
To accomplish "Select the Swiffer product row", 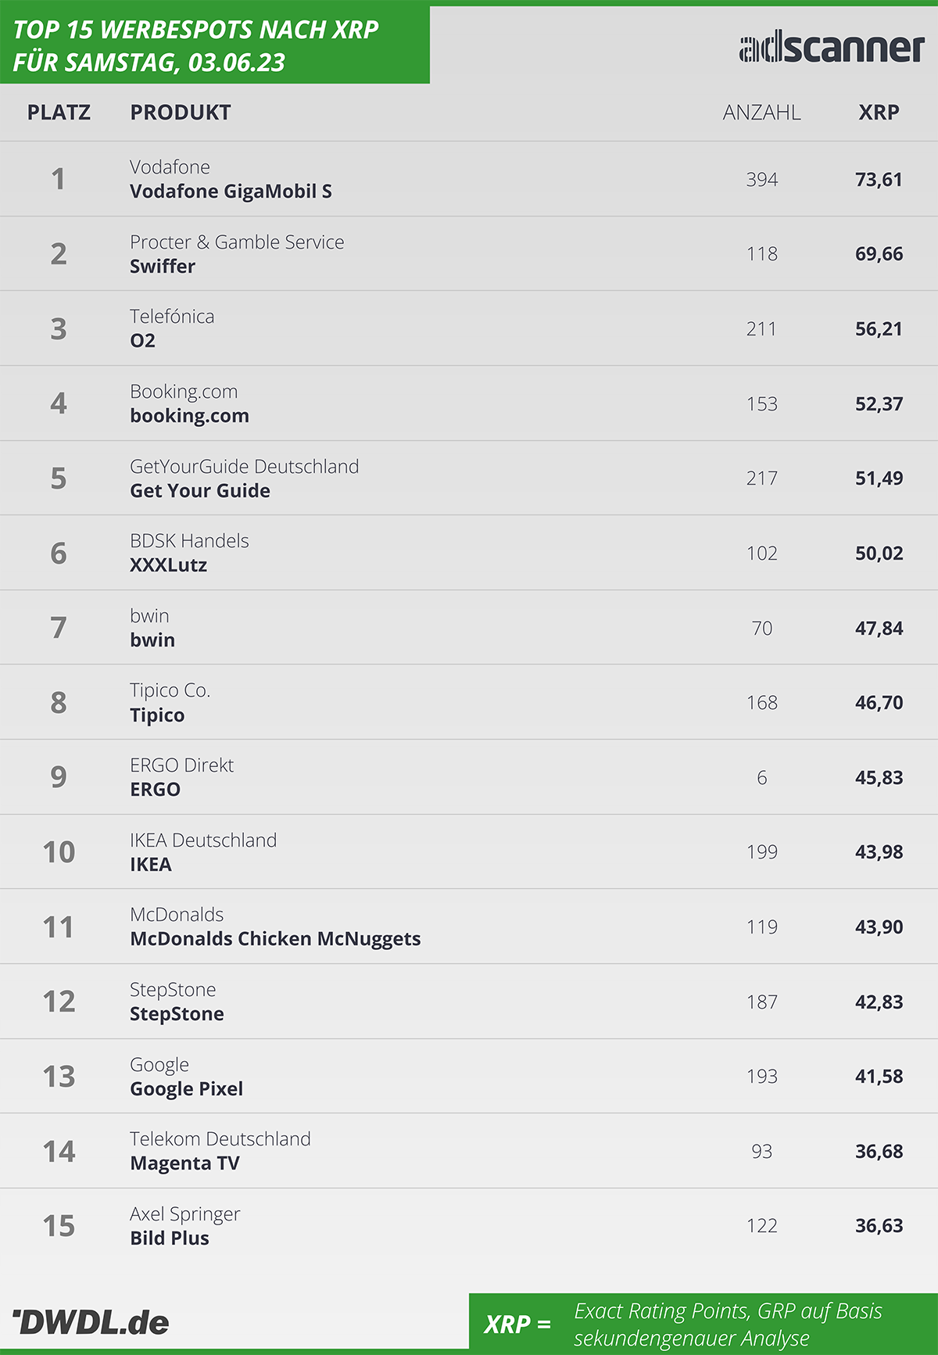I will coord(469,254).
